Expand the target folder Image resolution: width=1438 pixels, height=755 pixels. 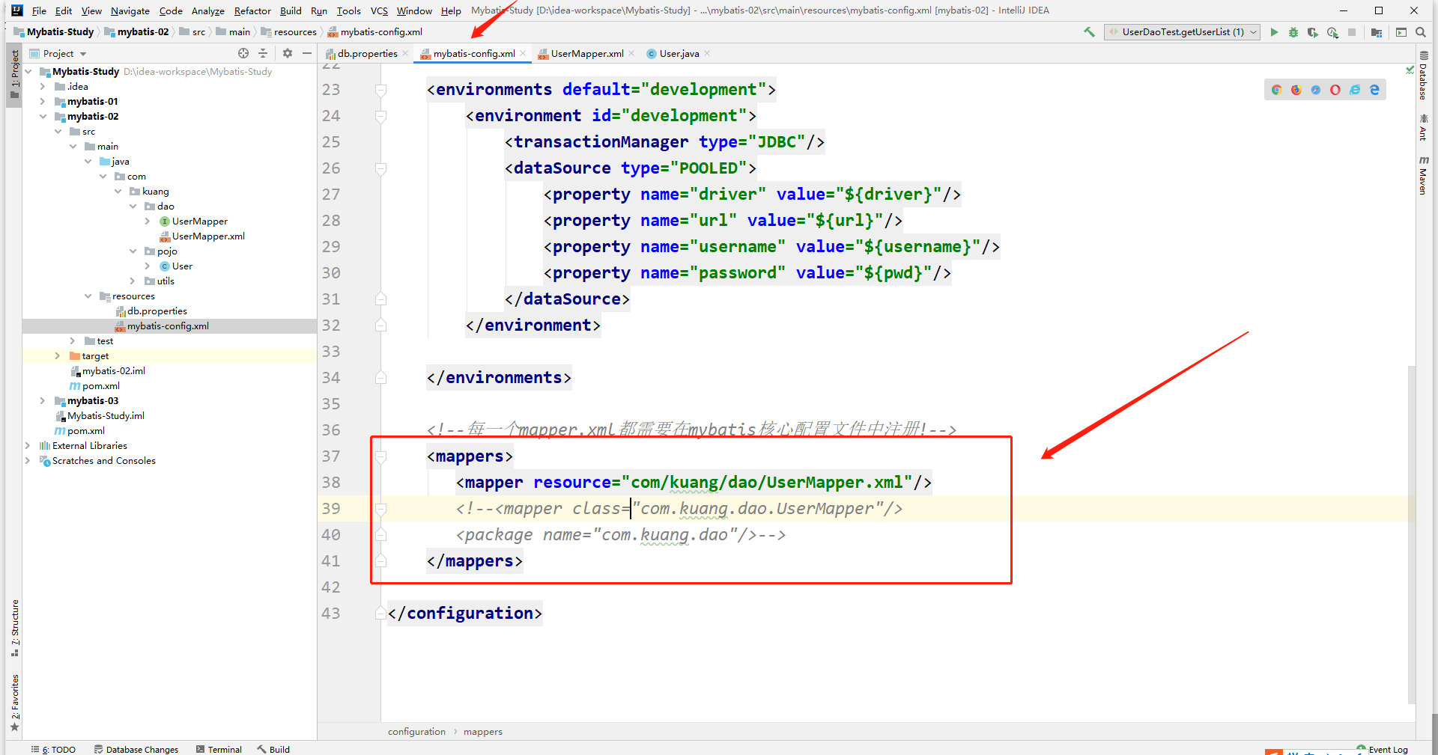(x=58, y=356)
